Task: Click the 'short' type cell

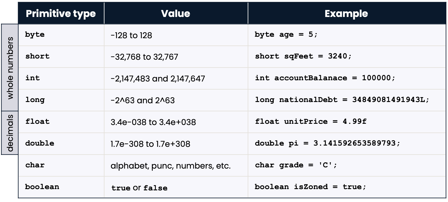Action: pyautogui.click(x=38, y=56)
